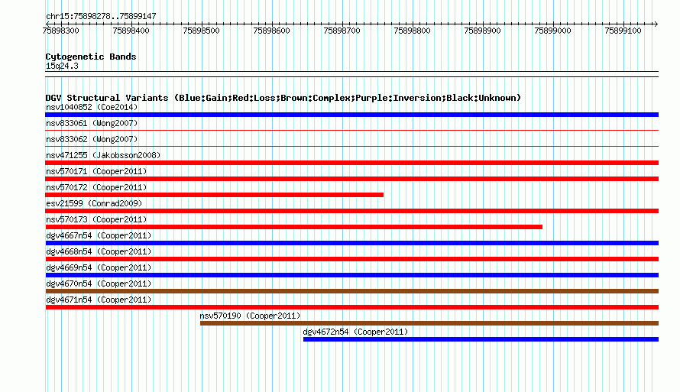Image resolution: width=680 pixels, height=392 pixels.
Task: Open the nsv570190 (Cooper2011) label
Action: click(x=250, y=316)
